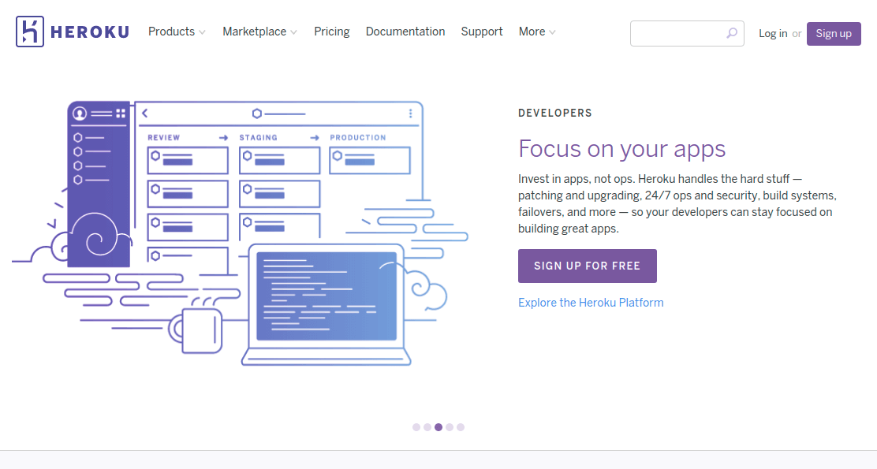
Task: Visit the Support page
Action: click(481, 32)
